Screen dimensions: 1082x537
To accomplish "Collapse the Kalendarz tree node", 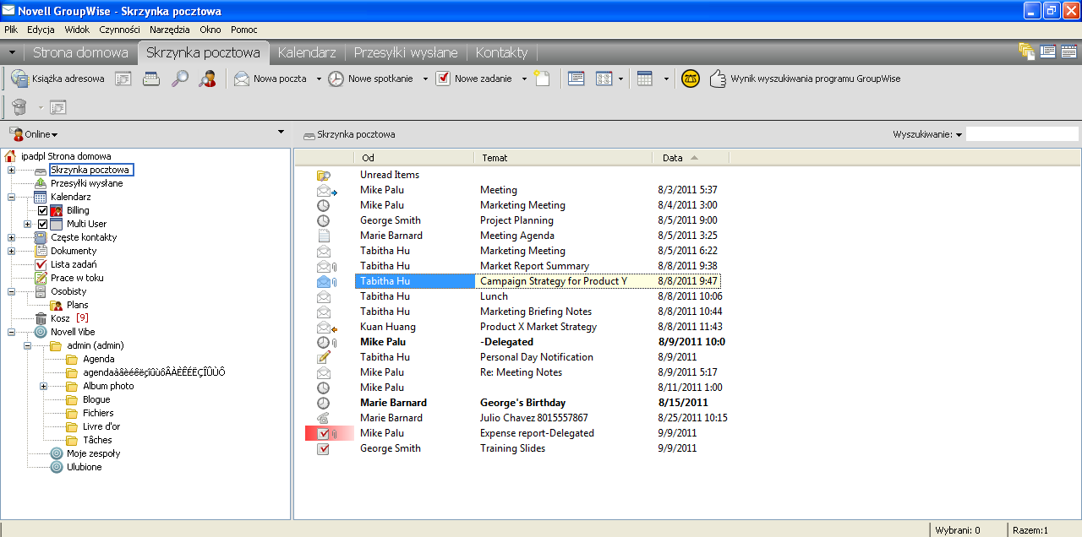I will [x=11, y=197].
